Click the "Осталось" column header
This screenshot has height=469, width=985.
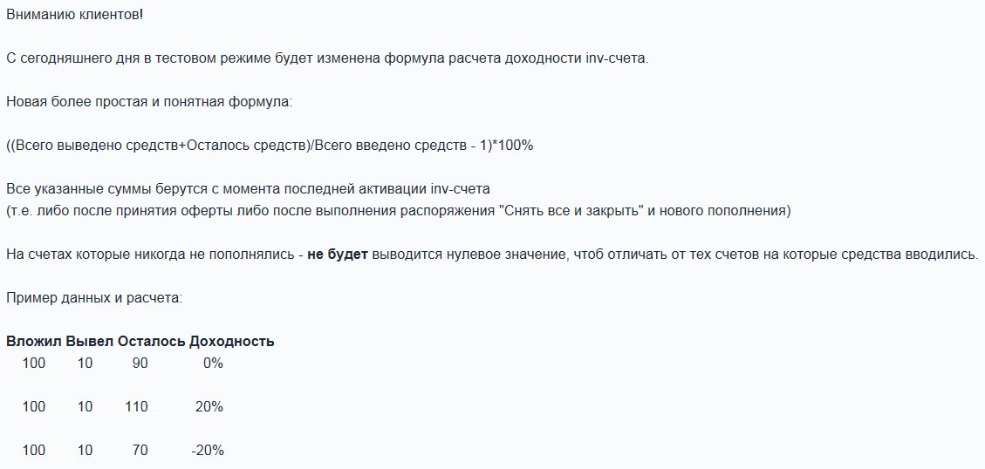point(151,341)
